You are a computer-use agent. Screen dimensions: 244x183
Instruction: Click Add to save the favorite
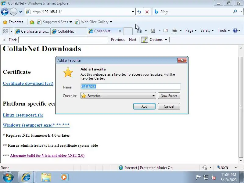point(144,106)
